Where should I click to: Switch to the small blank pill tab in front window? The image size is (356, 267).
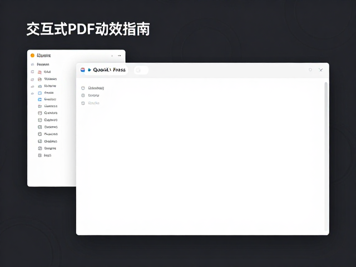click(x=141, y=70)
